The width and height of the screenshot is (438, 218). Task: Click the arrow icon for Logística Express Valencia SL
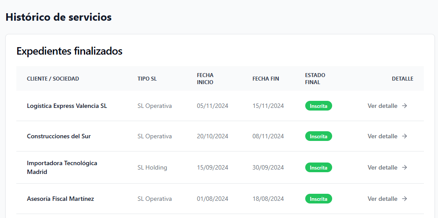[x=404, y=106]
